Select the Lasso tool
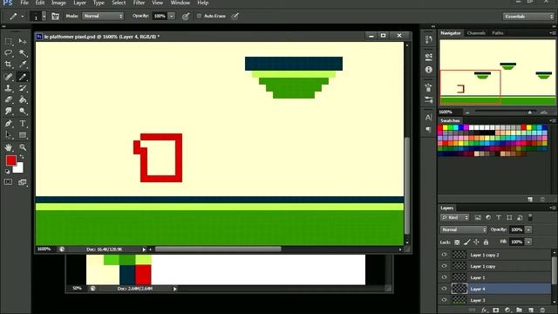 click(x=9, y=53)
